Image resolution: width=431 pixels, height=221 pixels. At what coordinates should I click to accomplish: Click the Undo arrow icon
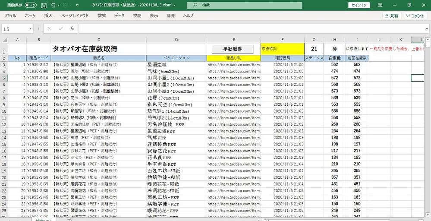click(53, 5)
